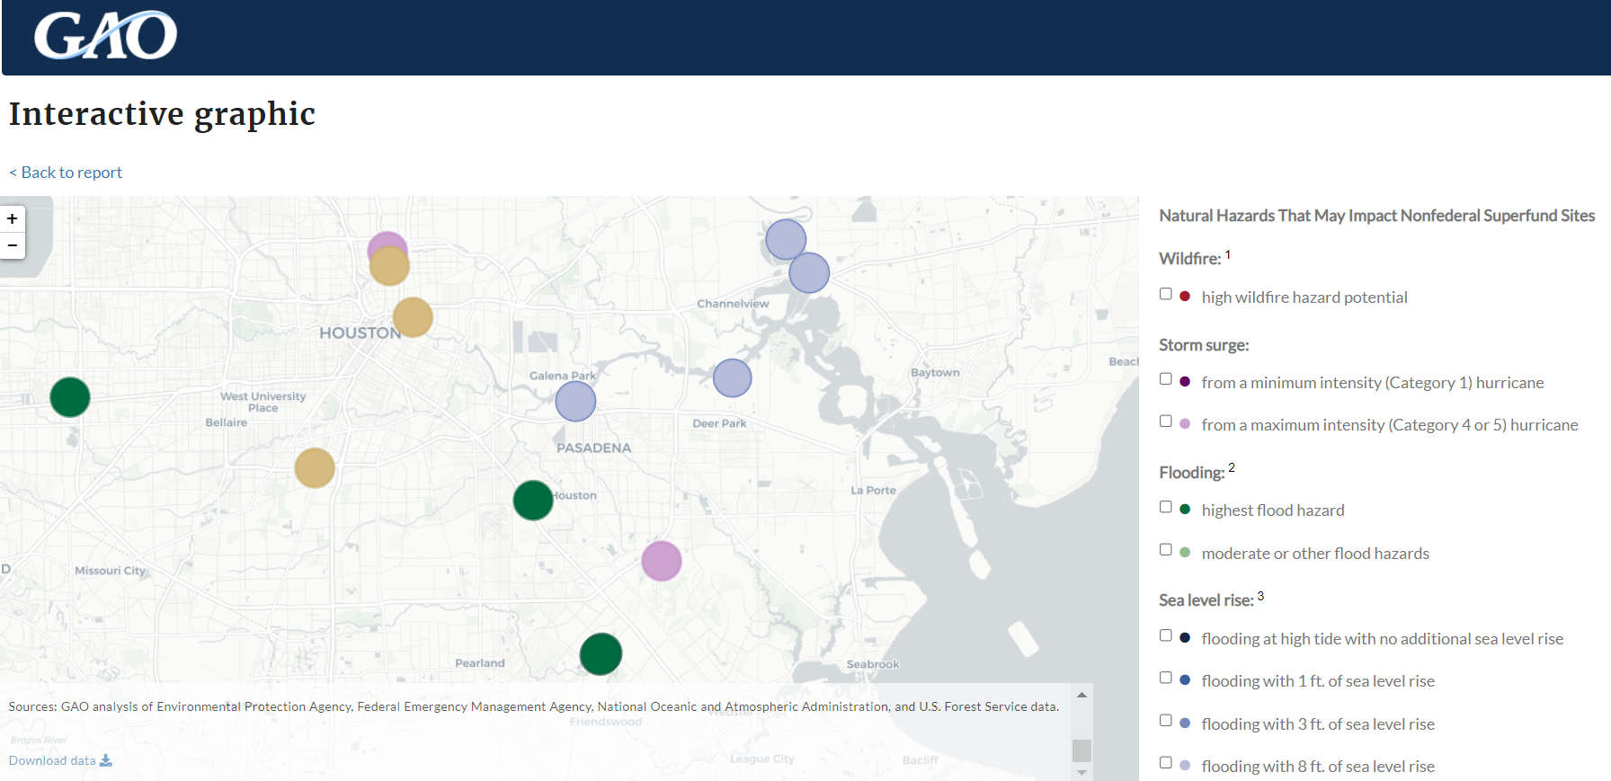
Task: Click the green site marker west of Bellaire
Action: coord(70,397)
